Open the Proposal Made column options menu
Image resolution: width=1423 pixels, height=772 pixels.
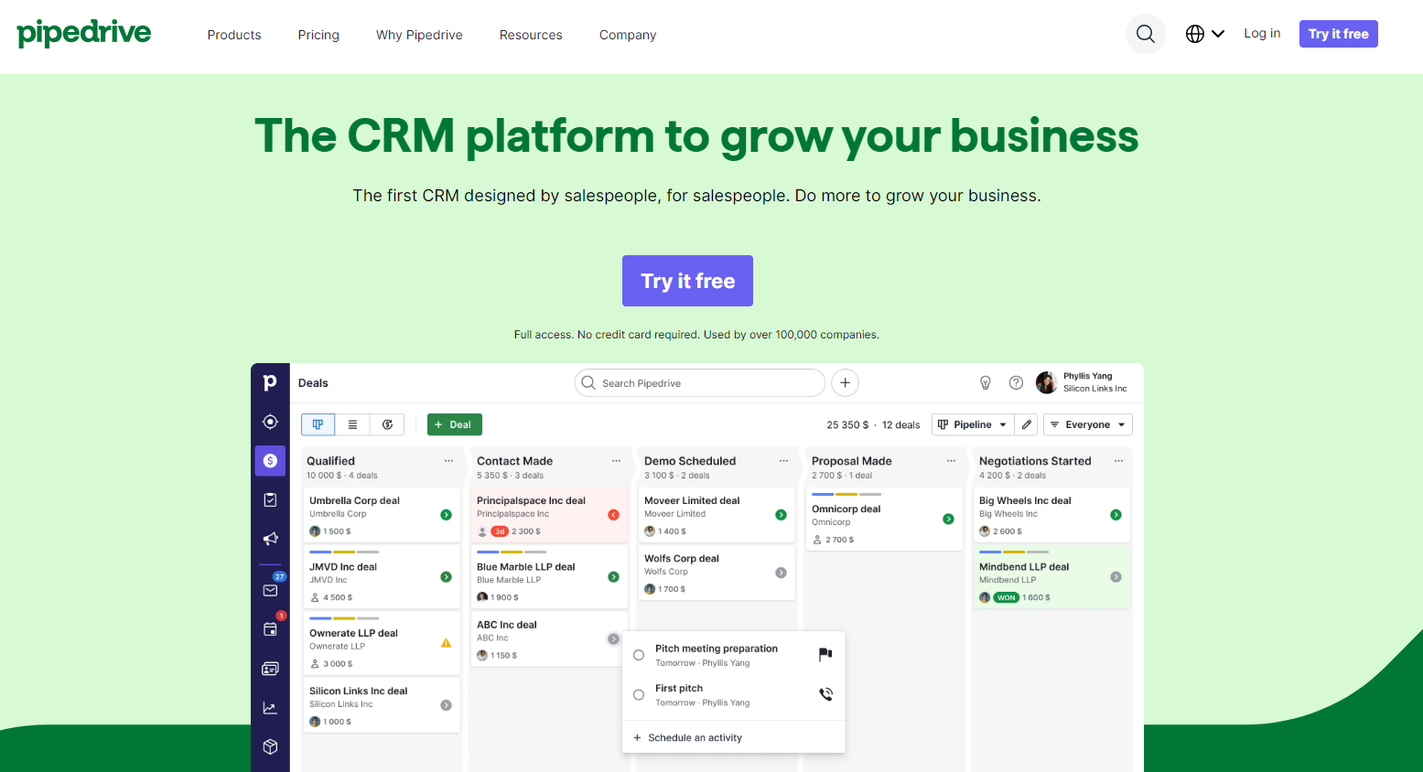[x=951, y=461]
